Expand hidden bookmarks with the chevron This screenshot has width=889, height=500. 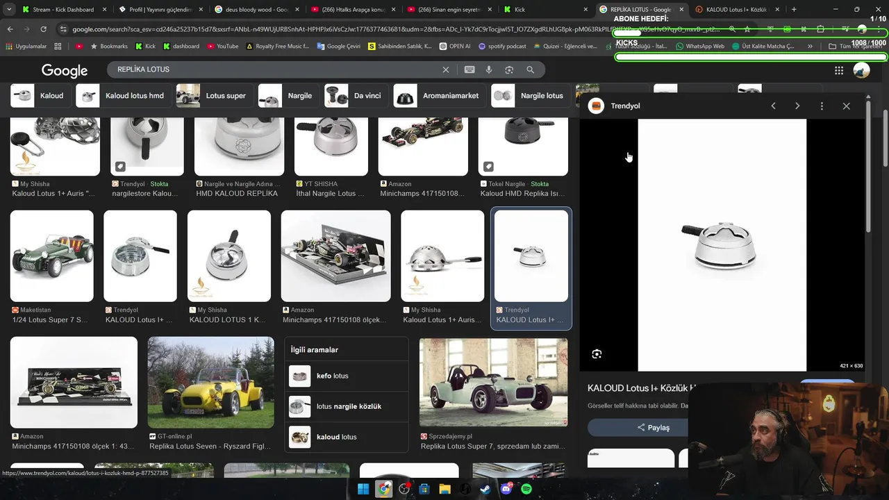(x=810, y=46)
